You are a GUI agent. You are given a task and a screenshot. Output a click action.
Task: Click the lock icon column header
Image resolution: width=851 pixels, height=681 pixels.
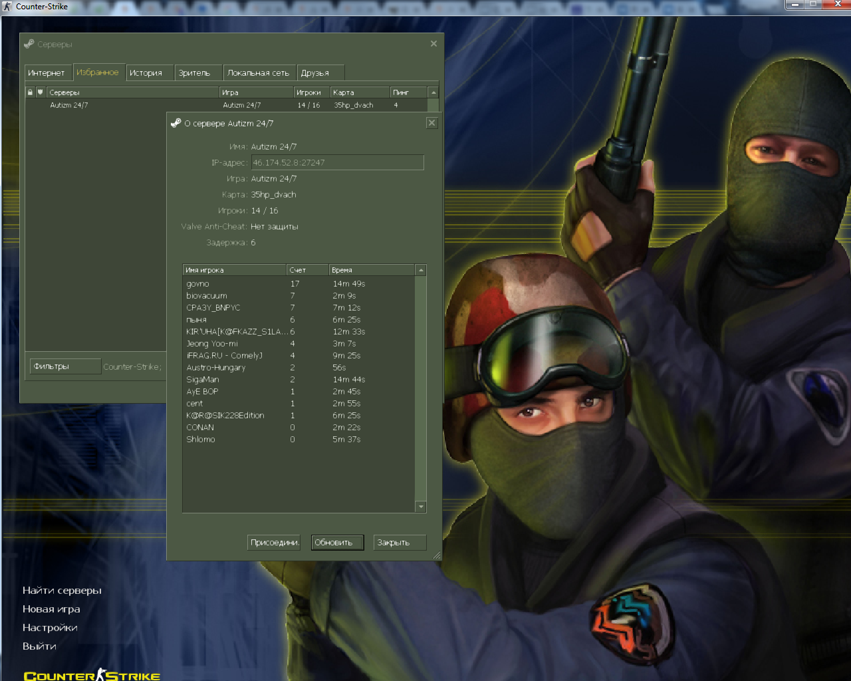30,92
